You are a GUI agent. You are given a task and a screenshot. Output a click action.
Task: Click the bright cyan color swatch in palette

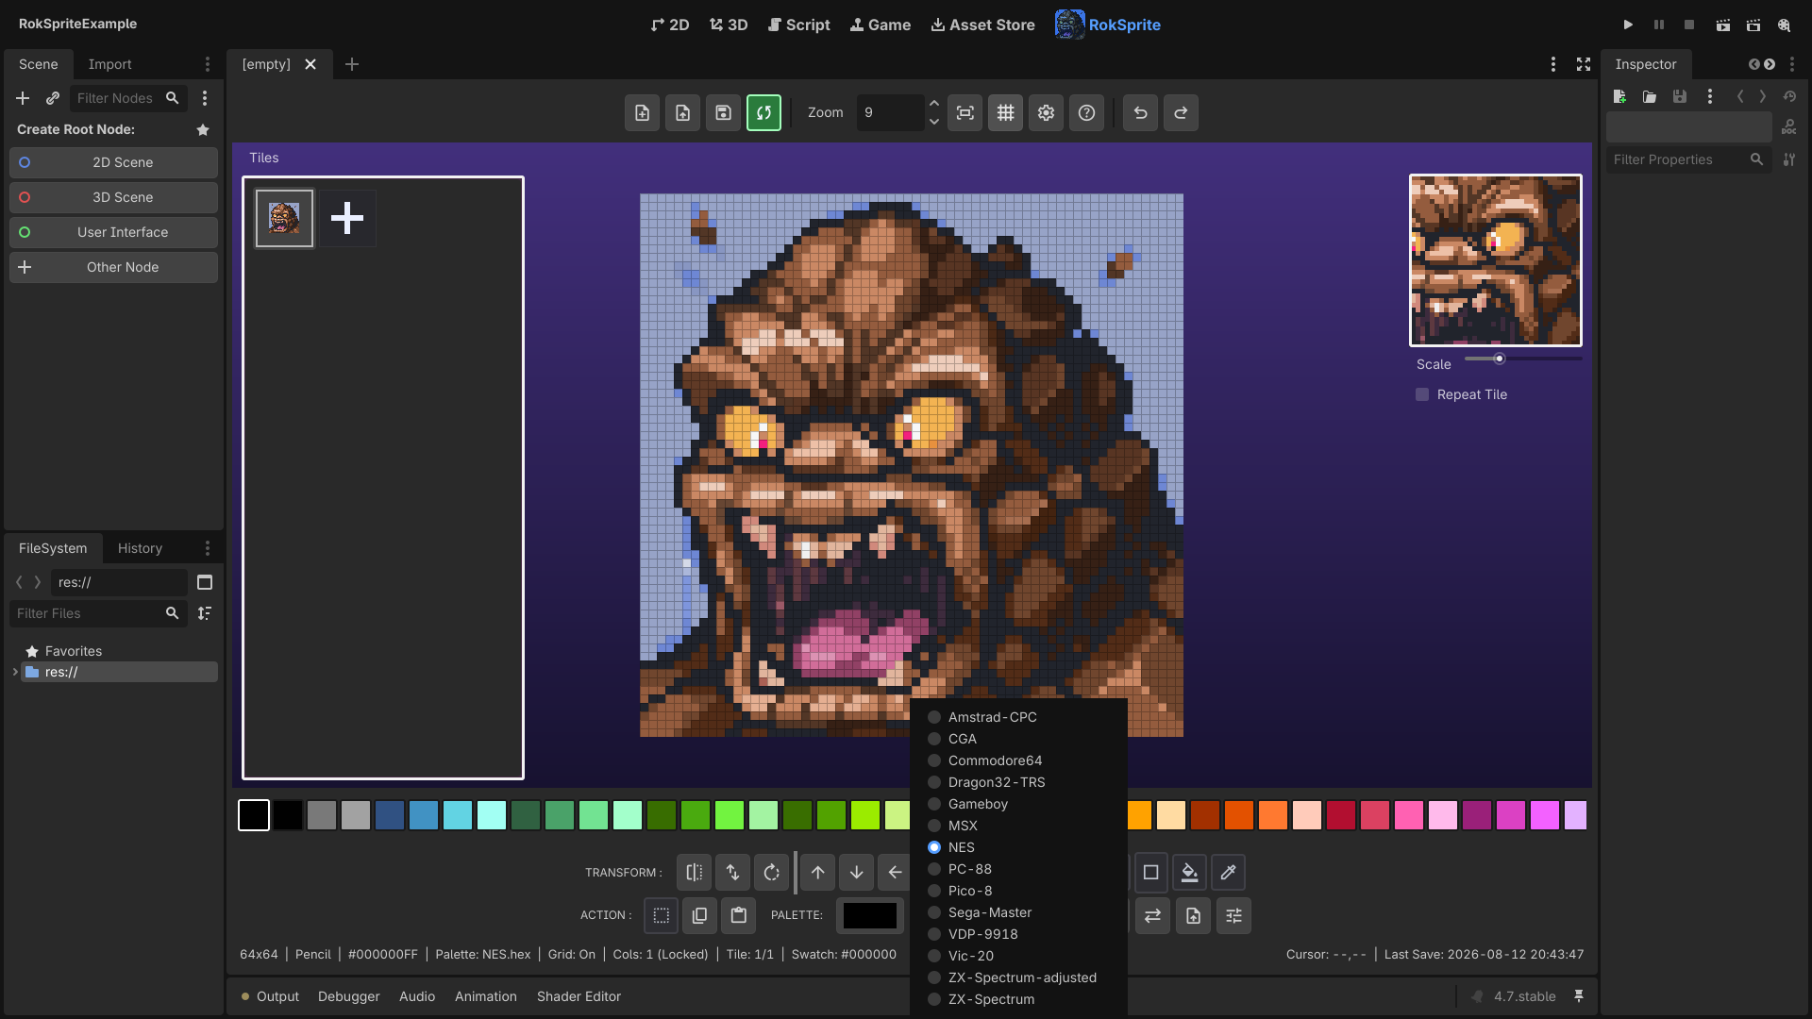tap(492, 815)
